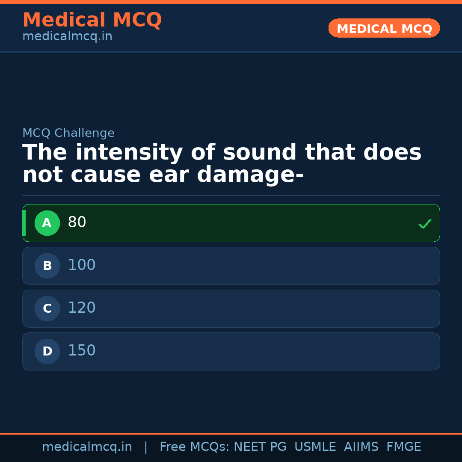Open medicalmcq.in link in the footer

click(x=87, y=447)
